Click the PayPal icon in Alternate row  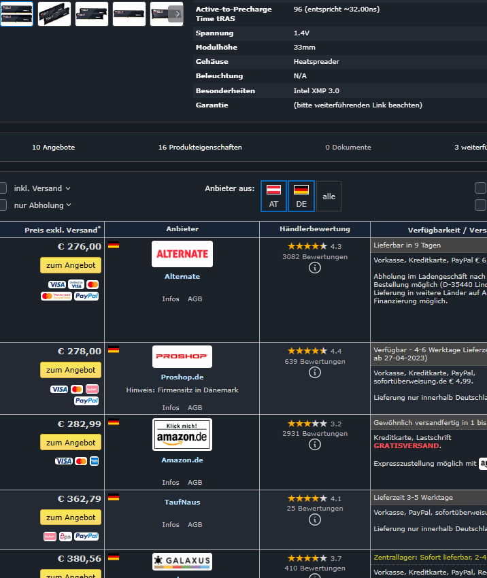pyautogui.click(x=86, y=296)
